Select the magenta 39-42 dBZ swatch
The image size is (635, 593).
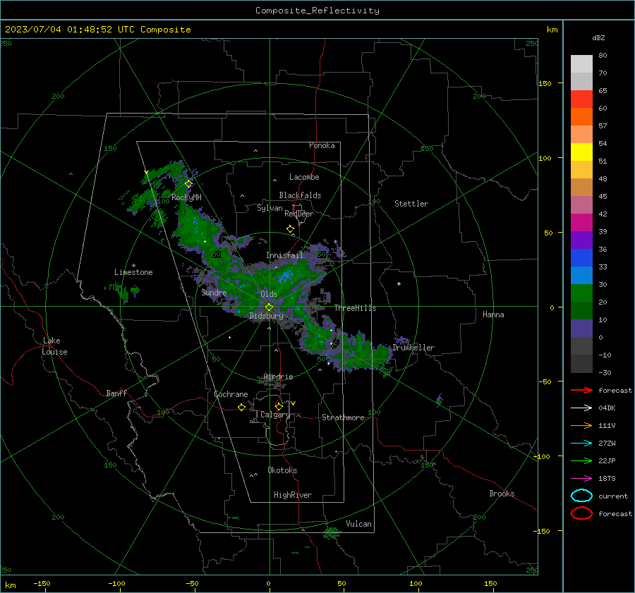click(x=581, y=223)
